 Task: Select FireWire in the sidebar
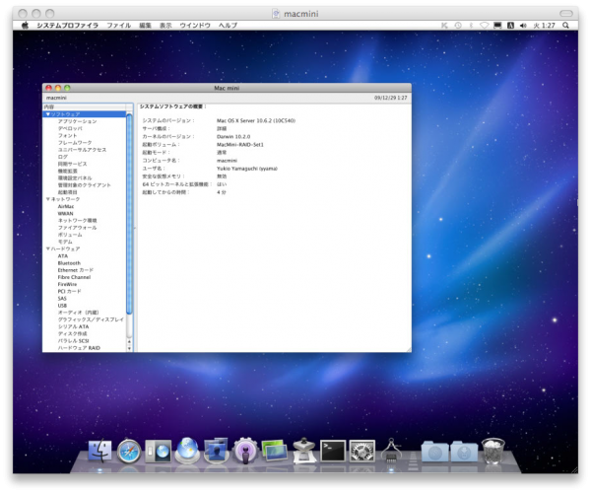point(67,284)
